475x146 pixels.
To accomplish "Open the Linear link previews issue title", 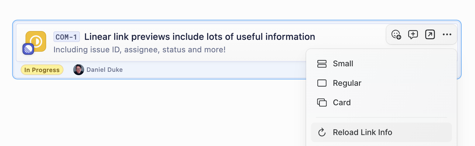I will [x=200, y=37].
